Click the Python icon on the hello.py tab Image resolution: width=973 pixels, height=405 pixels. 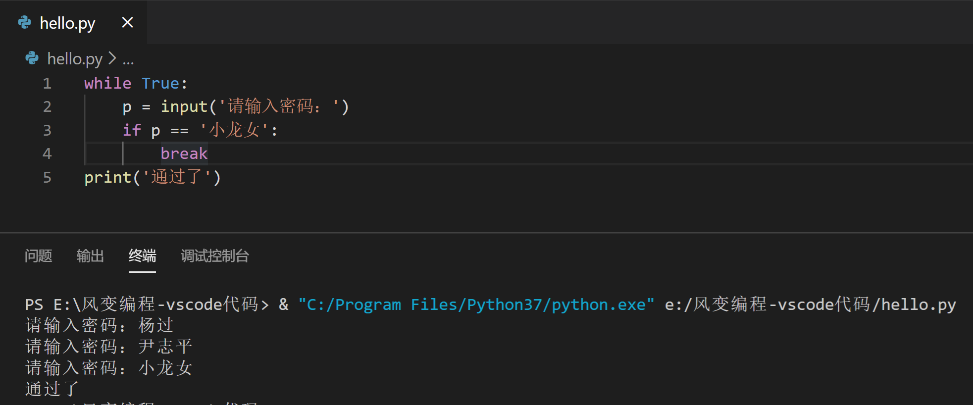[24, 22]
